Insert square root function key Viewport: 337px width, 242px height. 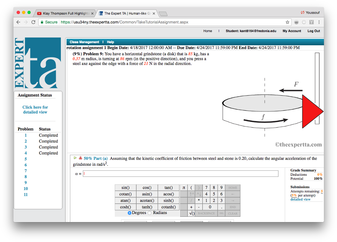tap(192, 213)
